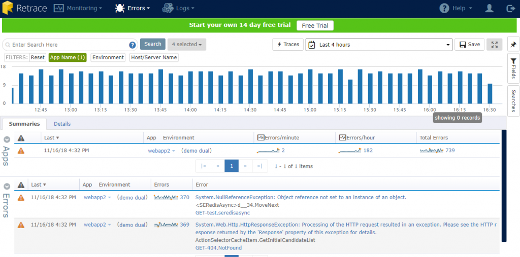
Task: Open the Environment filter
Action: (108, 57)
